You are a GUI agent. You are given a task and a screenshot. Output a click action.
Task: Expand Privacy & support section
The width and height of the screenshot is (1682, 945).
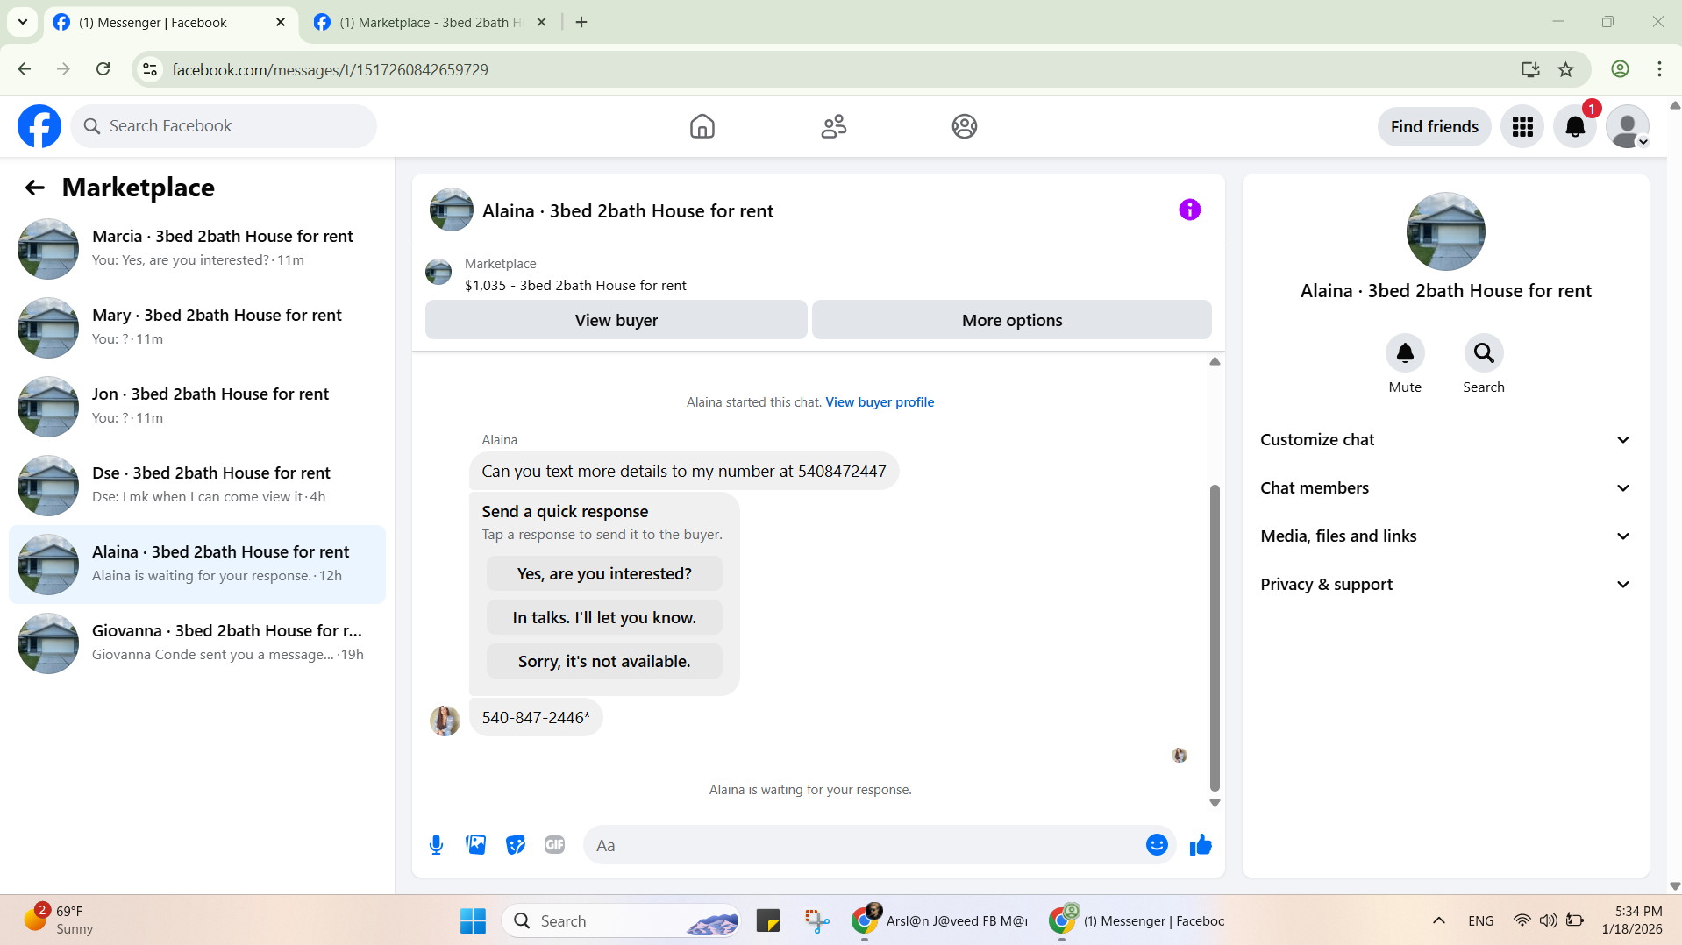[x=1445, y=585]
